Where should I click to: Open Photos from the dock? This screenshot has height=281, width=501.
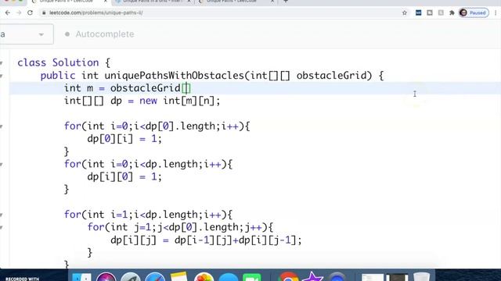coord(204,276)
